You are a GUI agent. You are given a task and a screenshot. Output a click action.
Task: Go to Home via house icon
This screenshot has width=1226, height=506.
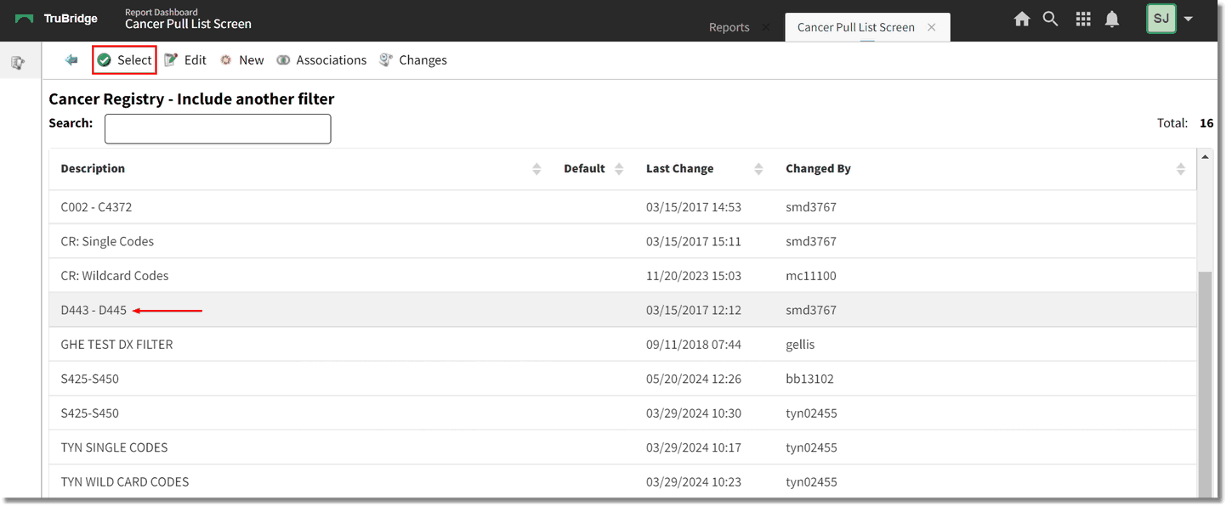coord(1022,19)
